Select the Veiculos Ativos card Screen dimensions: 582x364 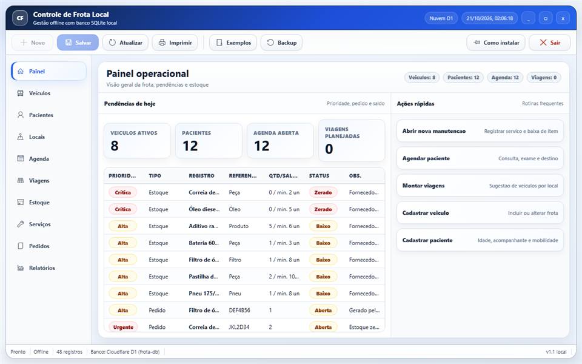pos(137,141)
